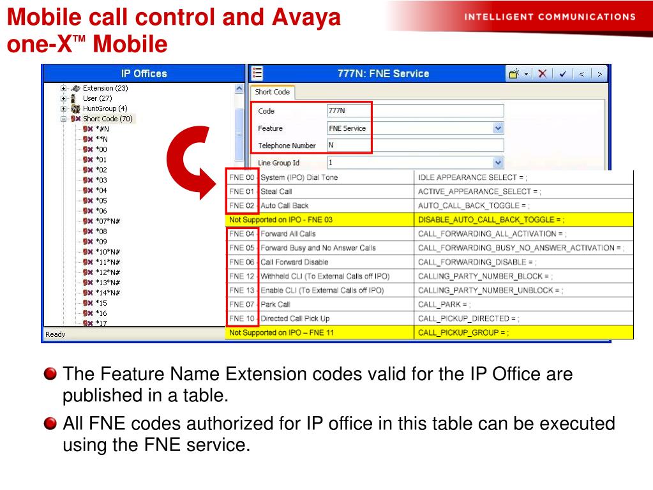Click the new item icon in FNE Service toolbar
This screenshot has height=490, width=653.
click(514, 73)
